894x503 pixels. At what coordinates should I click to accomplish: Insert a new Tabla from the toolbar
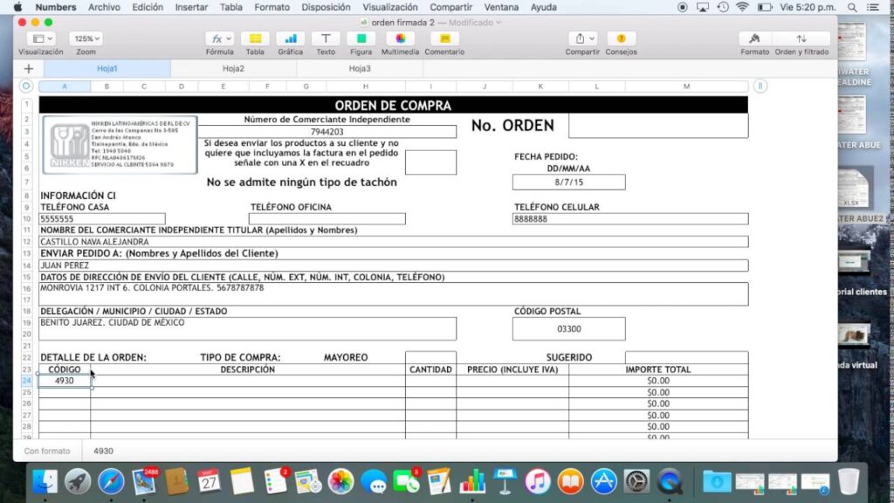254,39
